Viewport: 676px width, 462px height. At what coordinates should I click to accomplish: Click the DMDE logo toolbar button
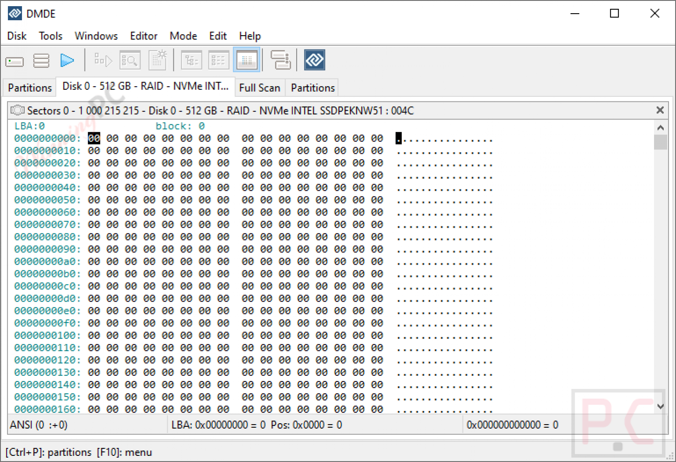[315, 60]
